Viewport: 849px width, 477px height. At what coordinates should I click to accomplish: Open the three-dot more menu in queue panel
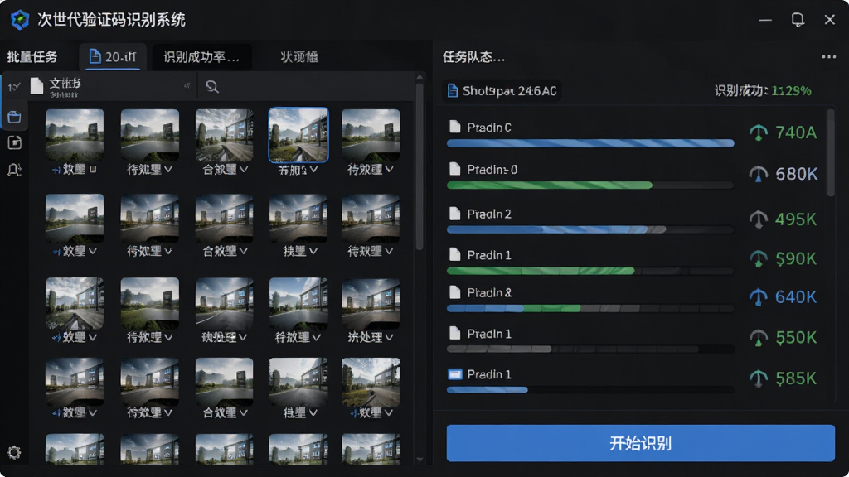(x=828, y=57)
